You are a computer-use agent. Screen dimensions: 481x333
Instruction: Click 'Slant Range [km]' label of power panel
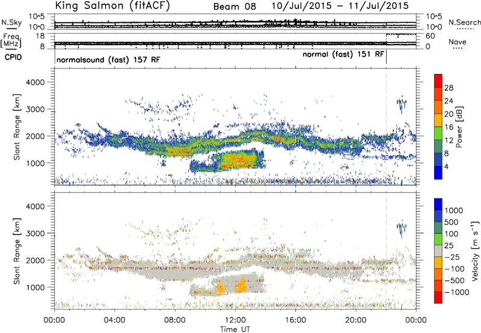click(17, 127)
